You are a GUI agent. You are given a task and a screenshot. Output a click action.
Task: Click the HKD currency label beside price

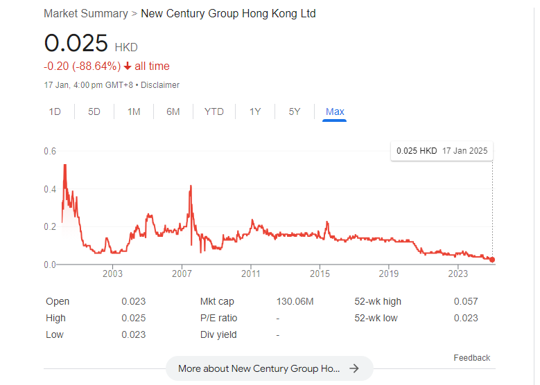tap(126, 47)
